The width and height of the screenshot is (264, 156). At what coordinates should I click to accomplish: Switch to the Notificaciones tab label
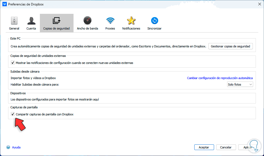(131, 28)
